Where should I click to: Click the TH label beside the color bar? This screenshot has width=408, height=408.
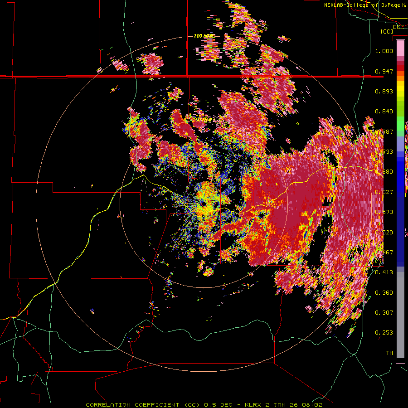389,353
